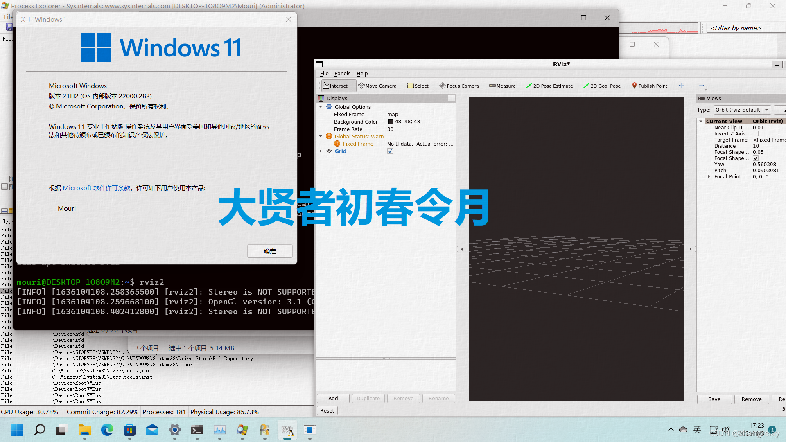Click the Save view button
The width and height of the screenshot is (786, 442).
[x=714, y=399]
